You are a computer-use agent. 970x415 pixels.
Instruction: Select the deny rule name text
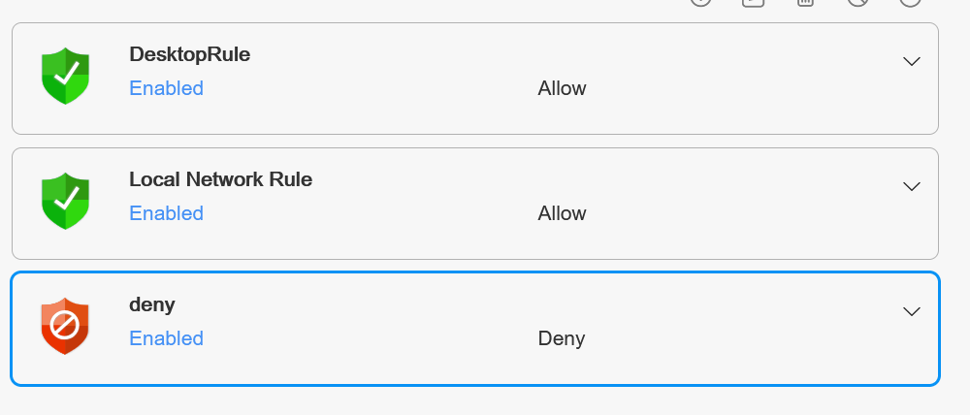click(x=152, y=304)
